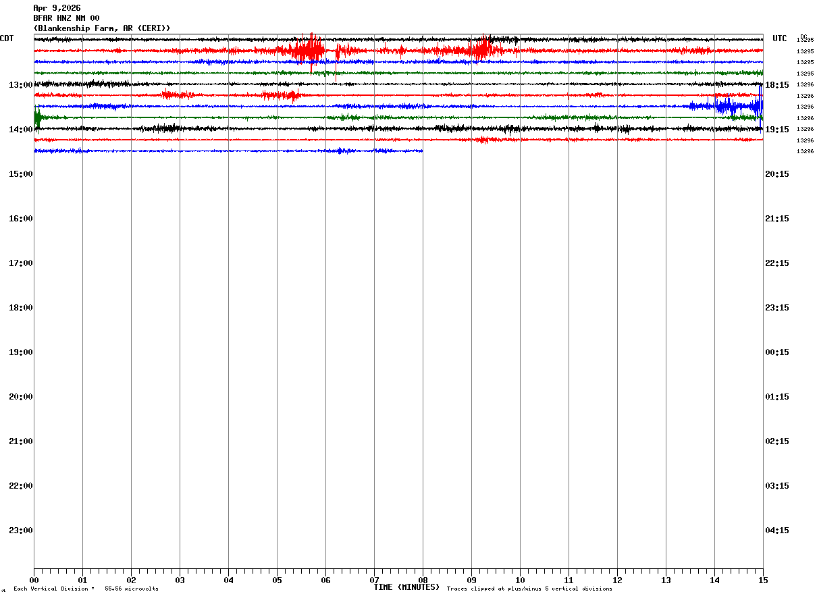Click the "18:15" UTC time label

click(777, 85)
